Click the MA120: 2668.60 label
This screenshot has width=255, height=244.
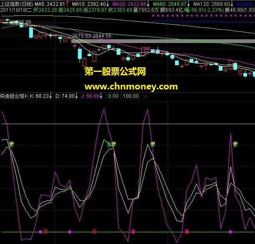(x=212, y=4)
